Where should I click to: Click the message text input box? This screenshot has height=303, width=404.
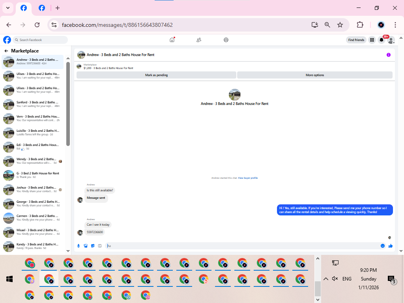point(242,246)
